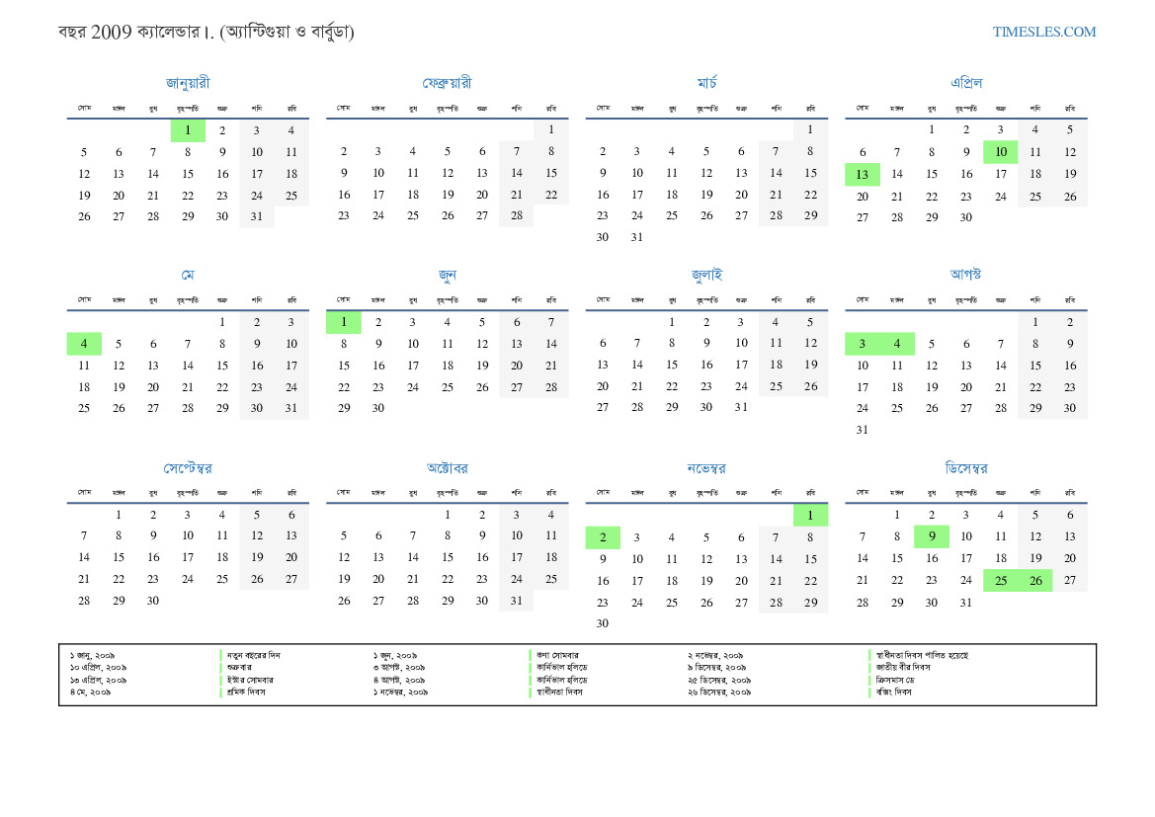Click highlighted Sunday 1 in November
This screenshot has height=817, width=1155.
pyautogui.click(x=810, y=515)
